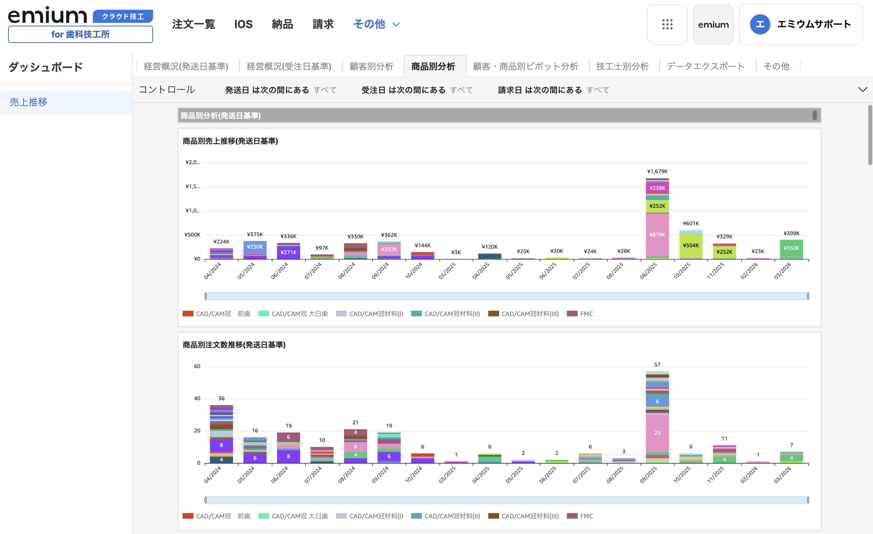
Task: Open the apps grid icon
Action: [667, 24]
